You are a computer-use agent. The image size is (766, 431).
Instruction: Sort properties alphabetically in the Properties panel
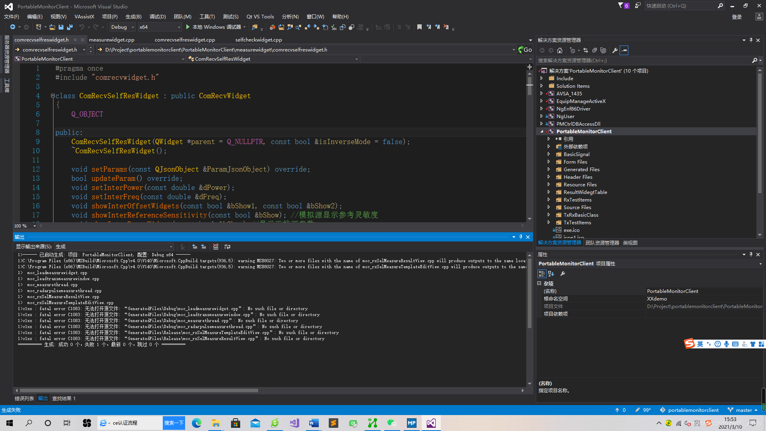[x=551, y=274]
